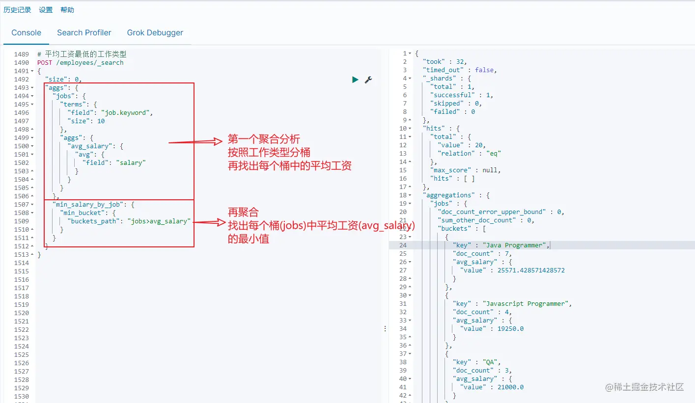
Task: Fold the "min_bucket" block at line 1508
Action: pyautogui.click(x=32, y=213)
